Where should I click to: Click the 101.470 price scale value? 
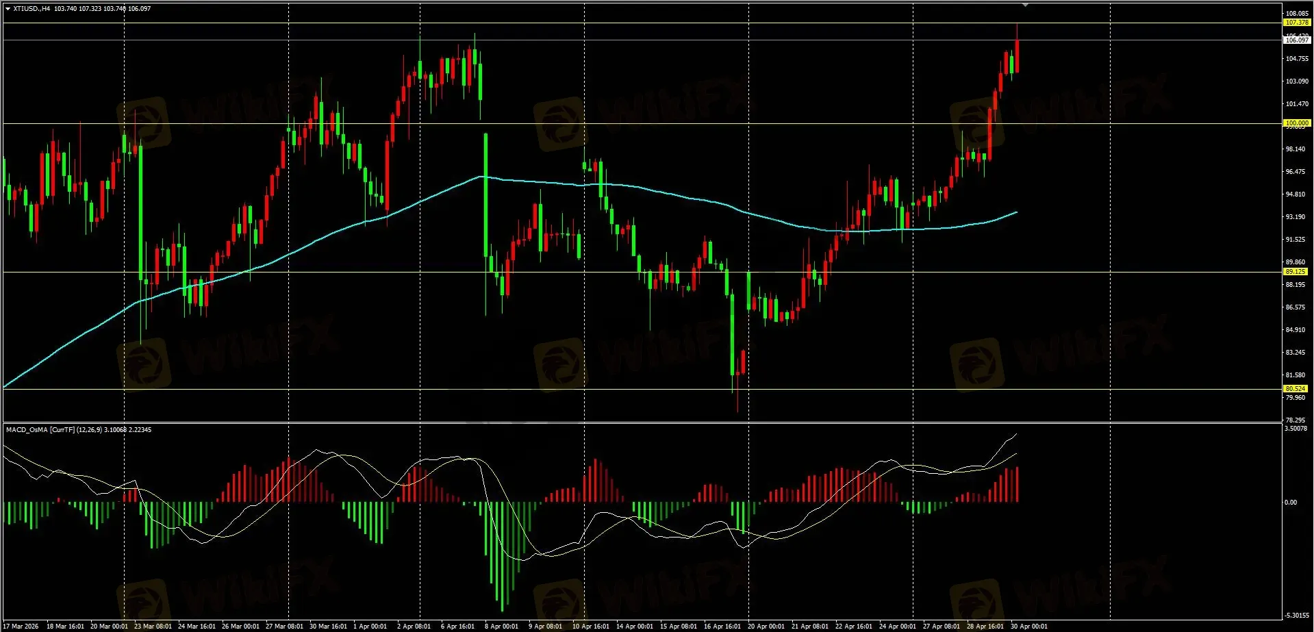pyautogui.click(x=1297, y=104)
